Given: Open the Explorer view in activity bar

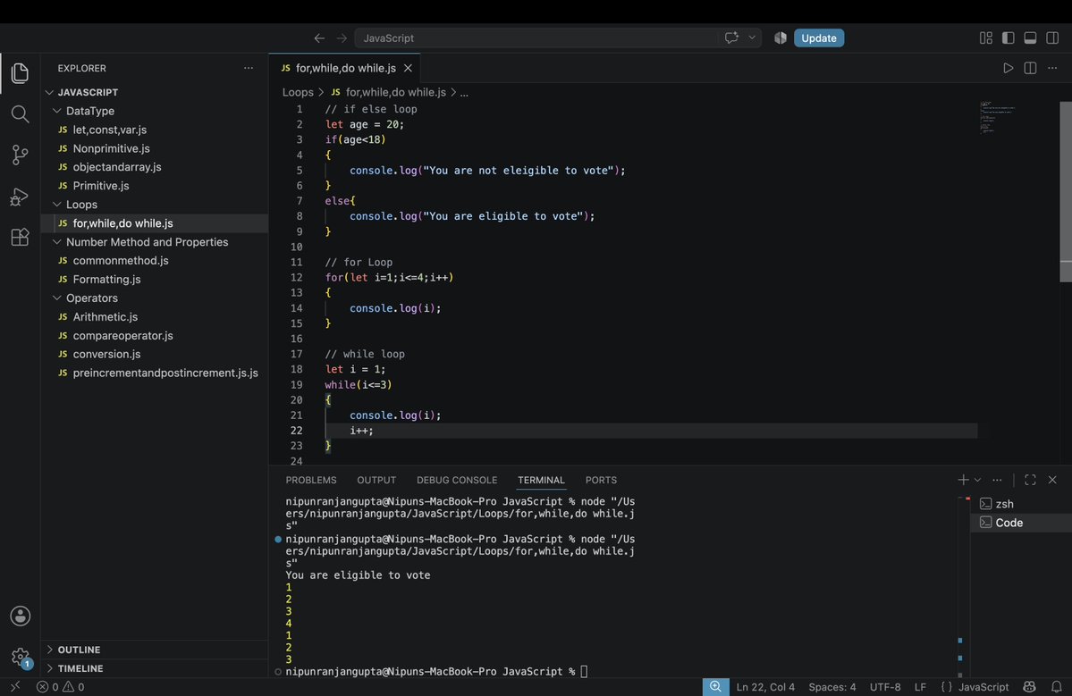Looking at the screenshot, I should tap(20, 73).
